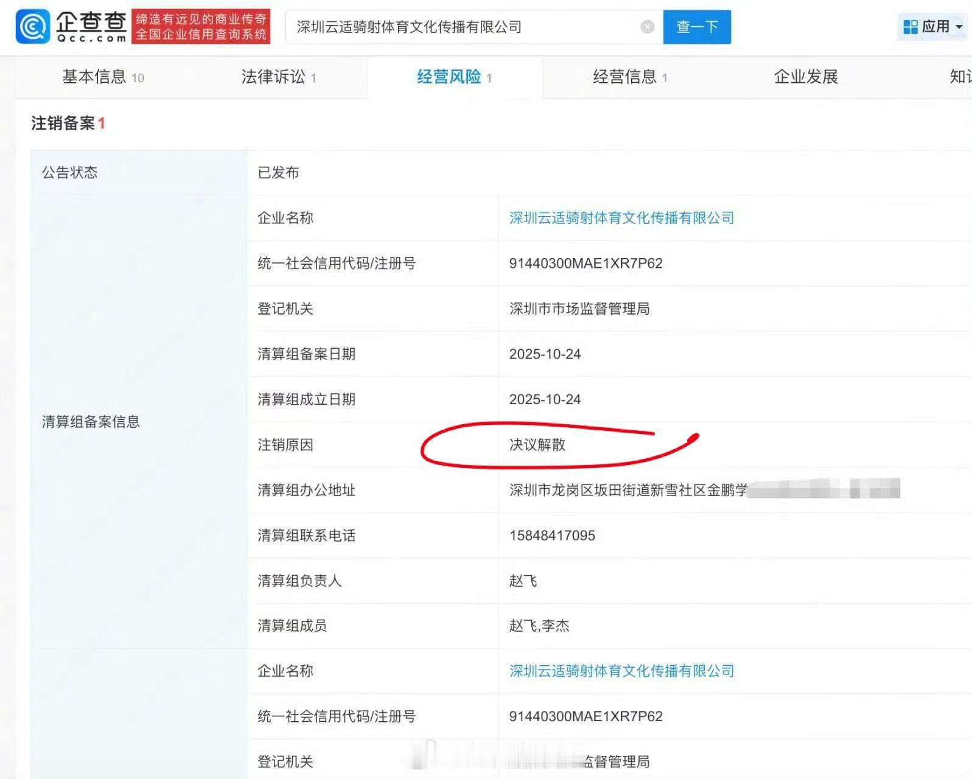
Task: Select phone number 15848417095
Action: [552, 536]
